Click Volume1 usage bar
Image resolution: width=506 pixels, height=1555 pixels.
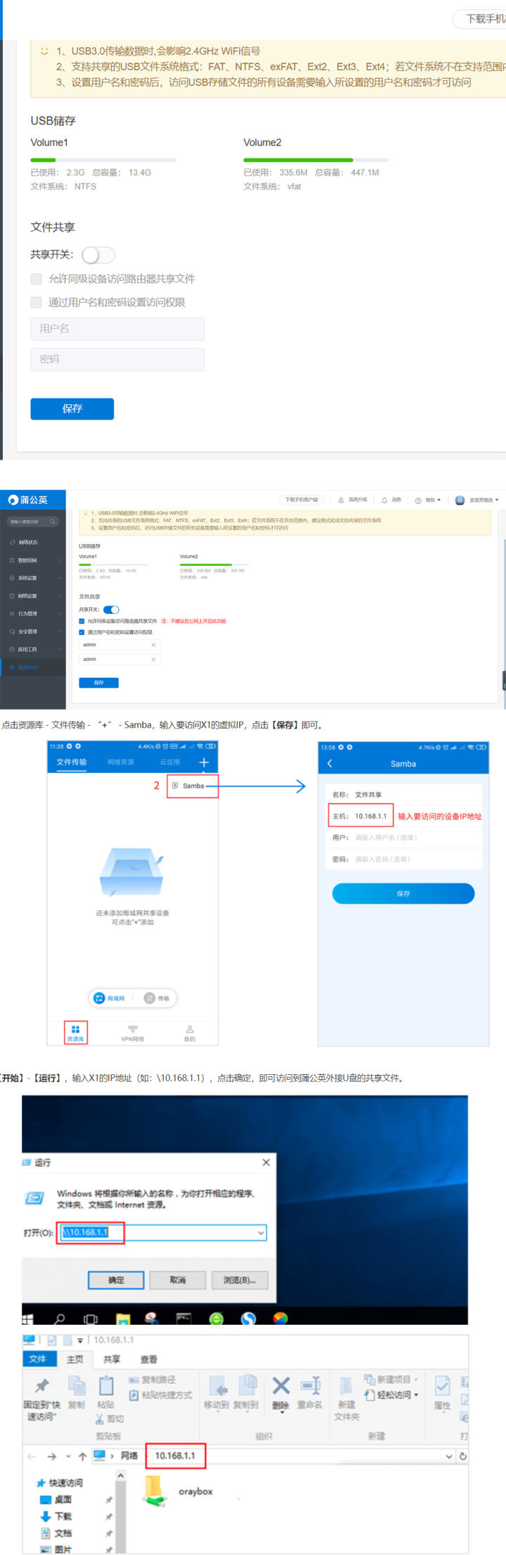103,160
